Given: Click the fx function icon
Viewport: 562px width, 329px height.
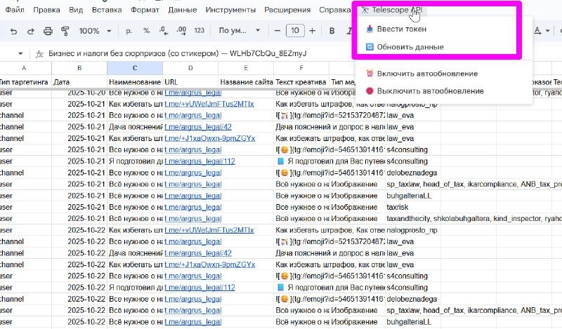Looking at the screenshot, I should (39, 54).
